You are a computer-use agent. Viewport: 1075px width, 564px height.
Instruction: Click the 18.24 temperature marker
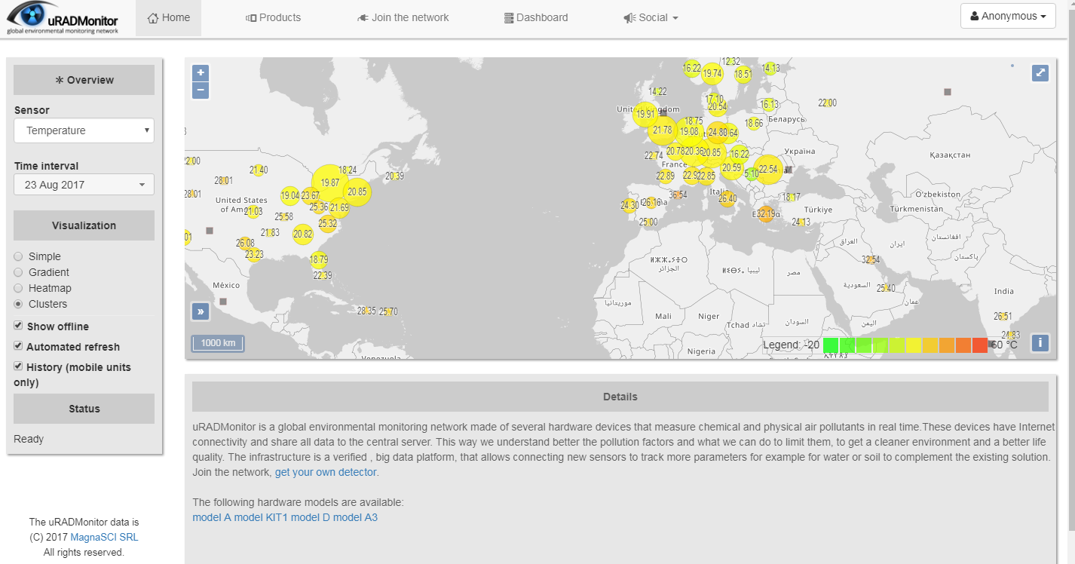coord(348,170)
